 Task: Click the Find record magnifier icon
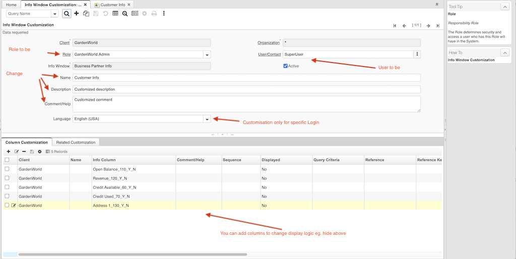pos(67,14)
